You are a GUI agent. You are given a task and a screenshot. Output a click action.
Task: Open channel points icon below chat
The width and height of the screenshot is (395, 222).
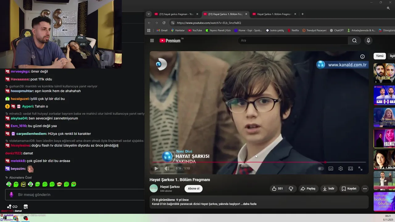click(x=12, y=207)
